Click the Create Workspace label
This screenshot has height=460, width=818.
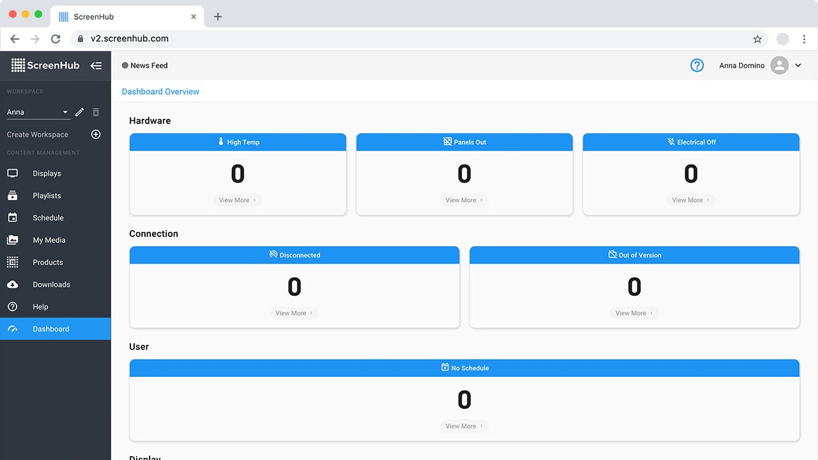pos(38,134)
